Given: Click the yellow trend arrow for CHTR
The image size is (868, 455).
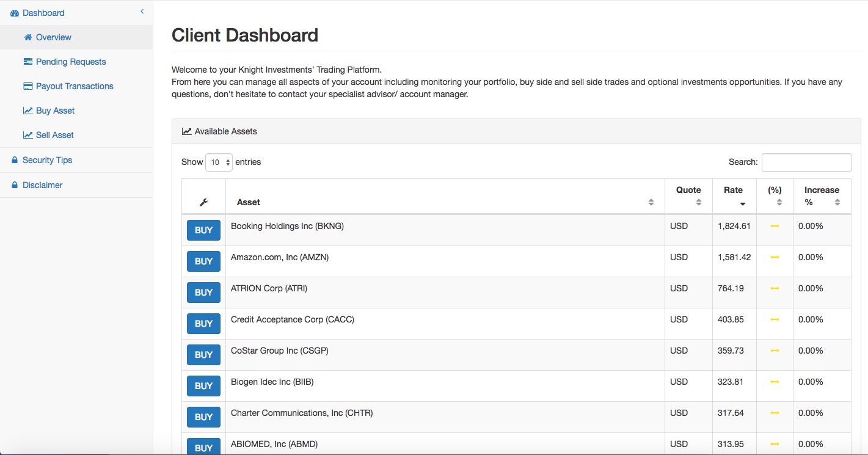Looking at the screenshot, I should point(775,413).
